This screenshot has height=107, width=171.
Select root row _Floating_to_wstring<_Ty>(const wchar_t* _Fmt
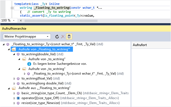(57, 44)
